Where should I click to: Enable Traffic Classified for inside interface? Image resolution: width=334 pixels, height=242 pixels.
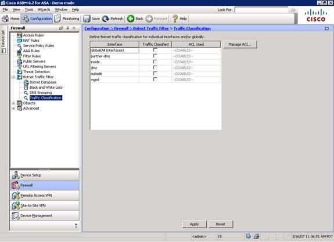coord(155,62)
